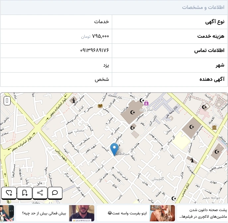The image size is (228, 223).
Task: Click the خواجه خضر label on map
Action: (211, 197)
